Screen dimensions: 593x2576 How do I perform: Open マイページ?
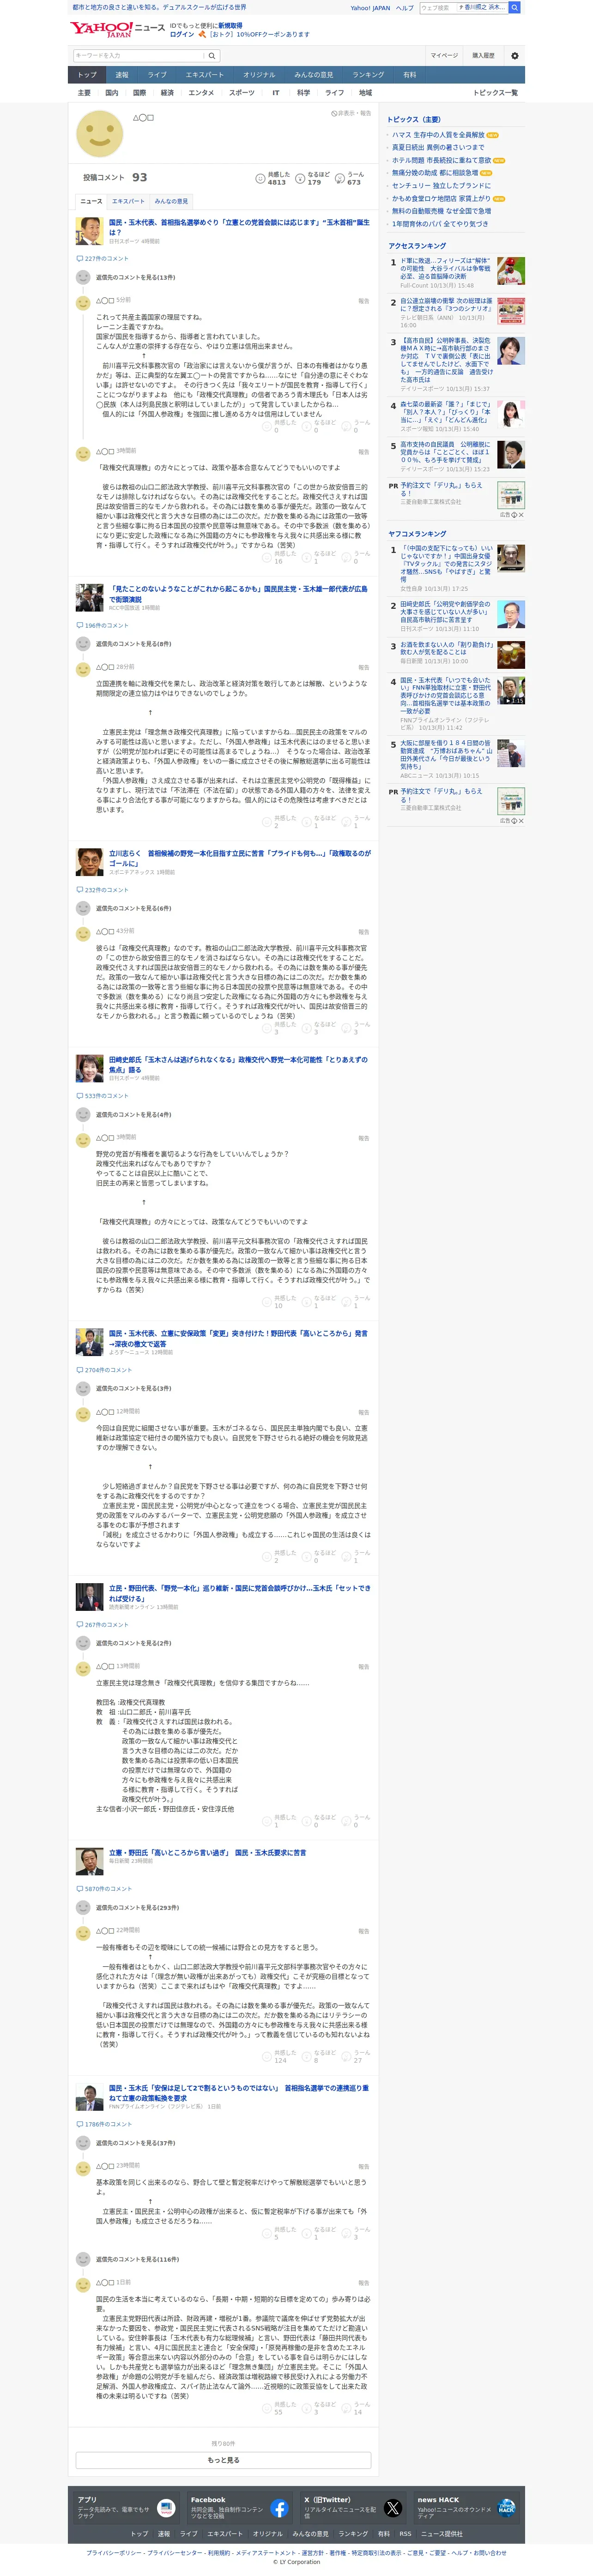tap(444, 56)
